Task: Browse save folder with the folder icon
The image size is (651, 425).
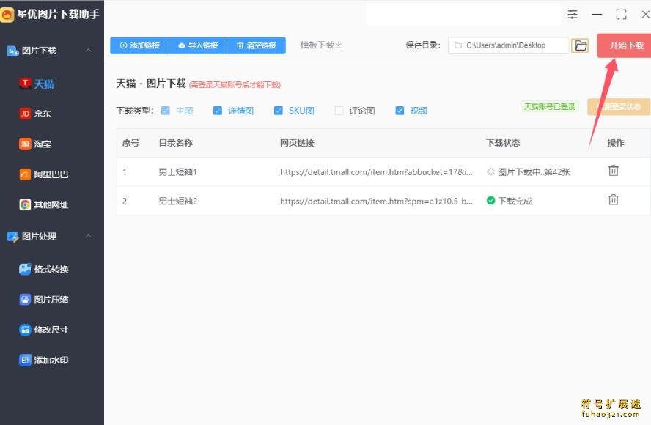Action: click(580, 45)
